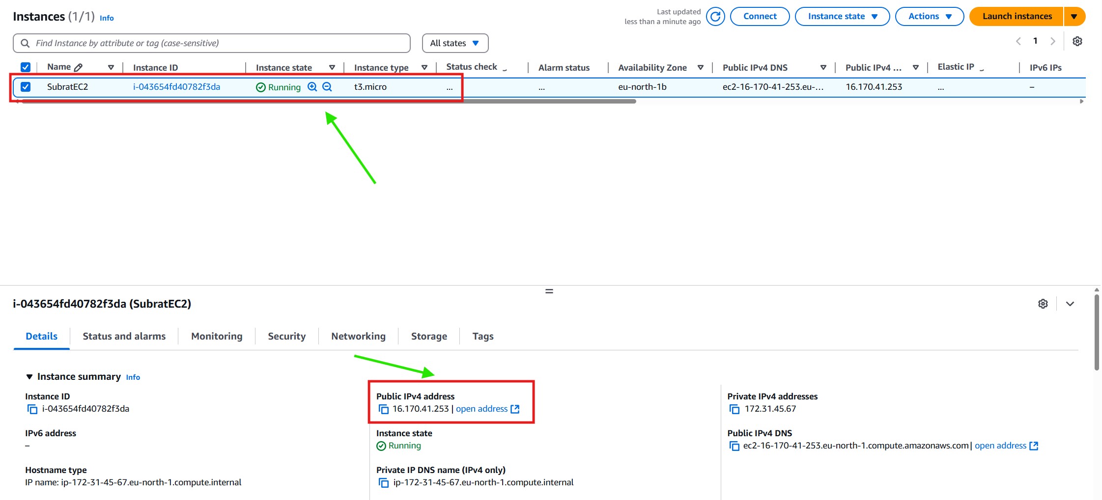Open the Networking tab
Screen dimensions: 1102x500
tap(358, 336)
